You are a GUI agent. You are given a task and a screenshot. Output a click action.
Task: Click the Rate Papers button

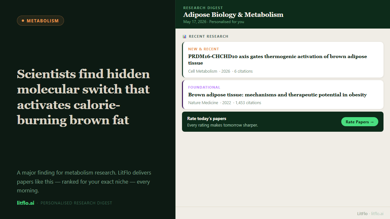[359, 122]
